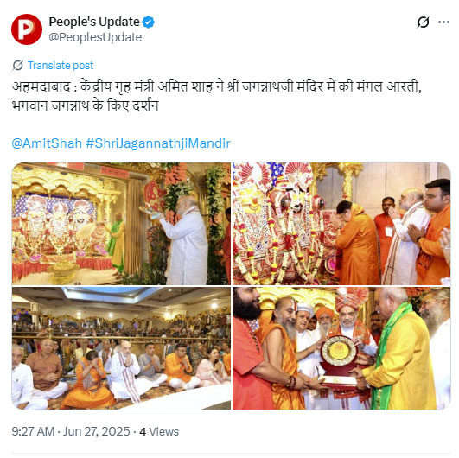Screen dimensions: 459x458
Task: Click the blue verified badge
Action: (x=149, y=22)
